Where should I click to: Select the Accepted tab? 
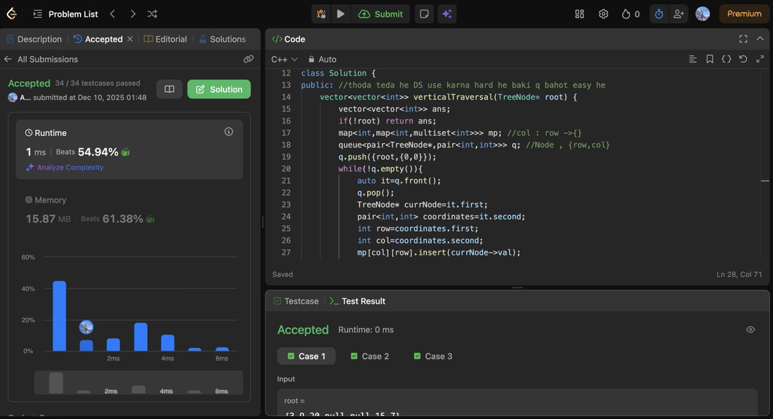coord(98,39)
